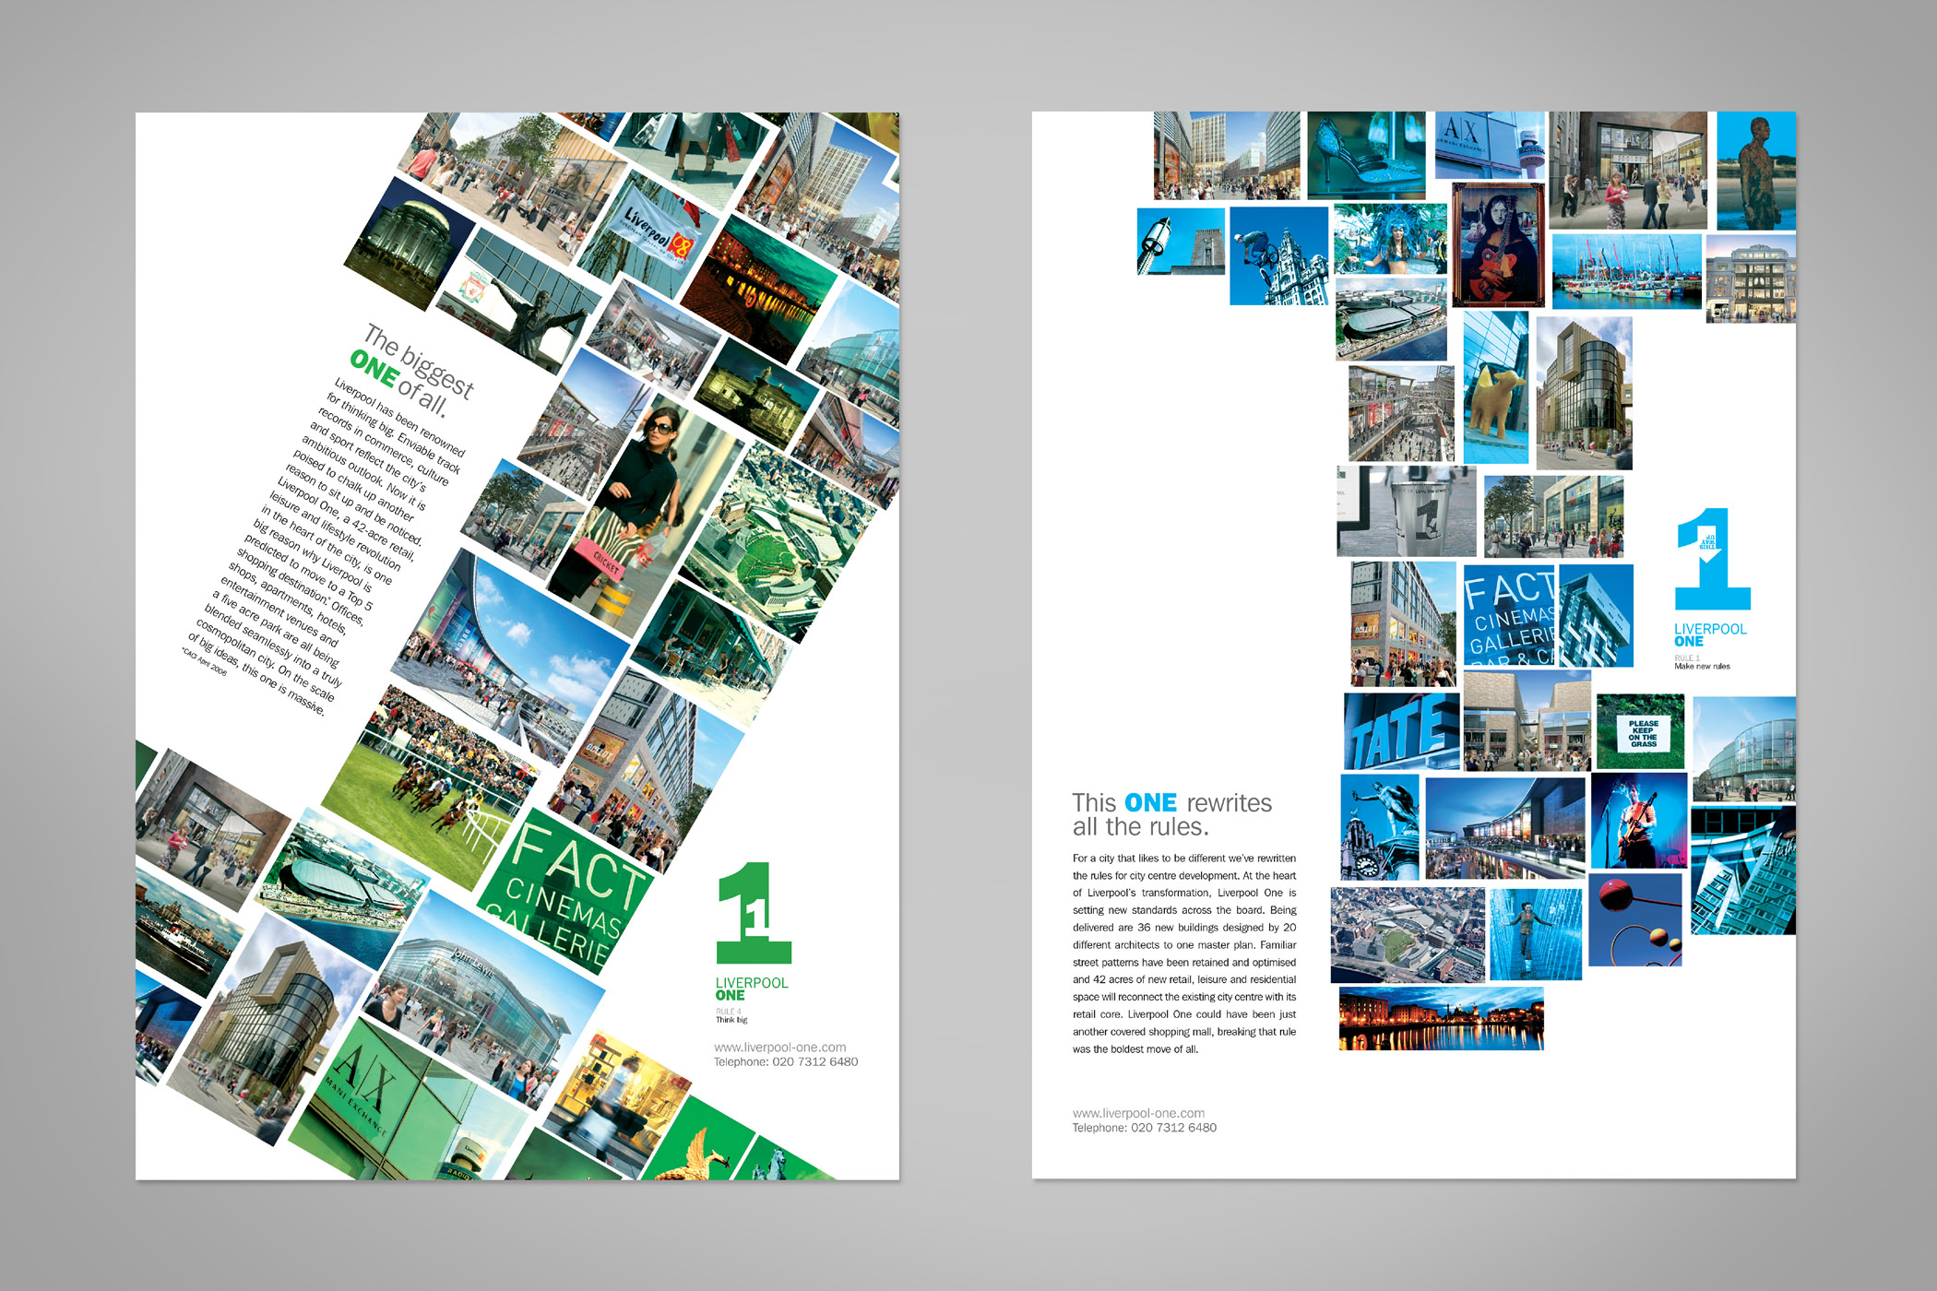Click the blue Liverpool One '1' logo
The height and width of the screenshot is (1291, 1937).
pyautogui.click(x=1712, y=559)
